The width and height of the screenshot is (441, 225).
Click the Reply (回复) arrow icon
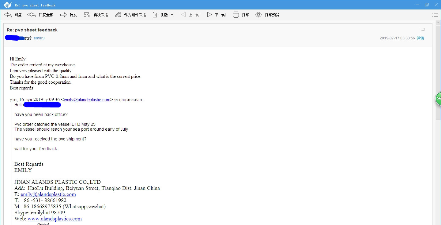[8, 15]
